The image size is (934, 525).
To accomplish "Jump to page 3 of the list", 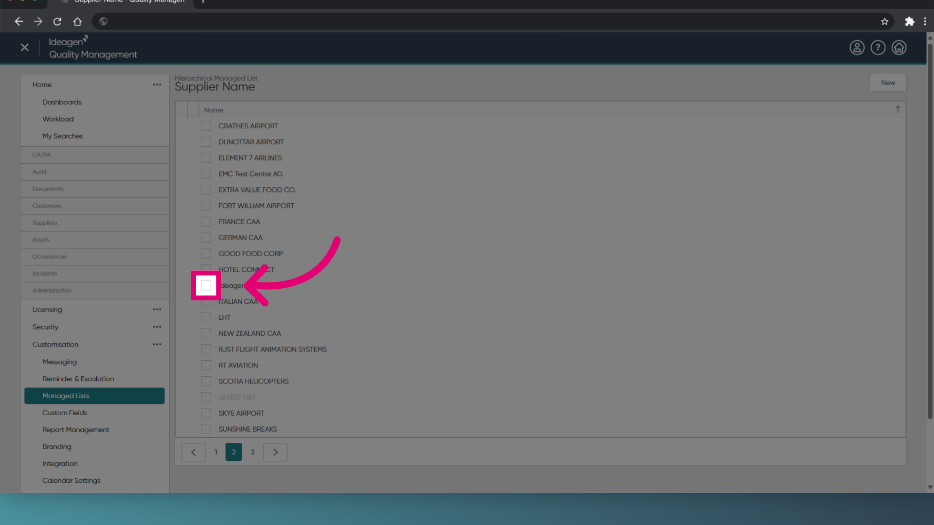I will click(x=252, y=452).
